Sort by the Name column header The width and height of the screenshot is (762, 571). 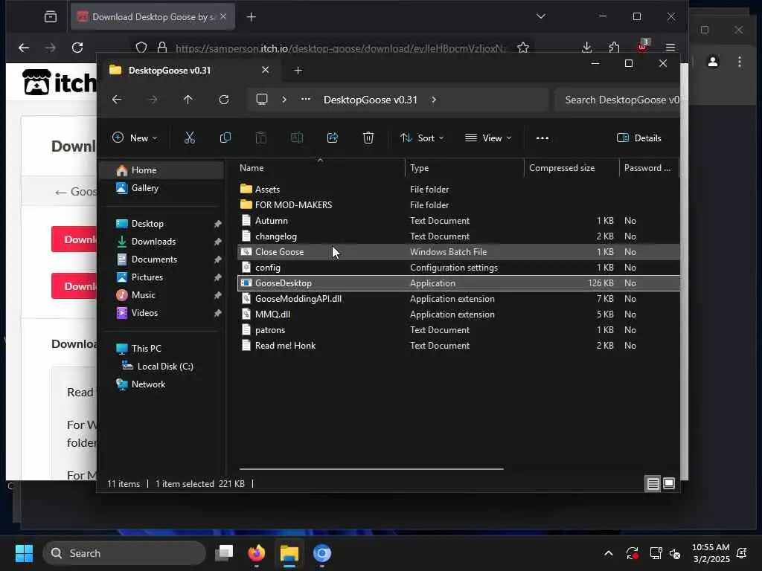(321, 168)
